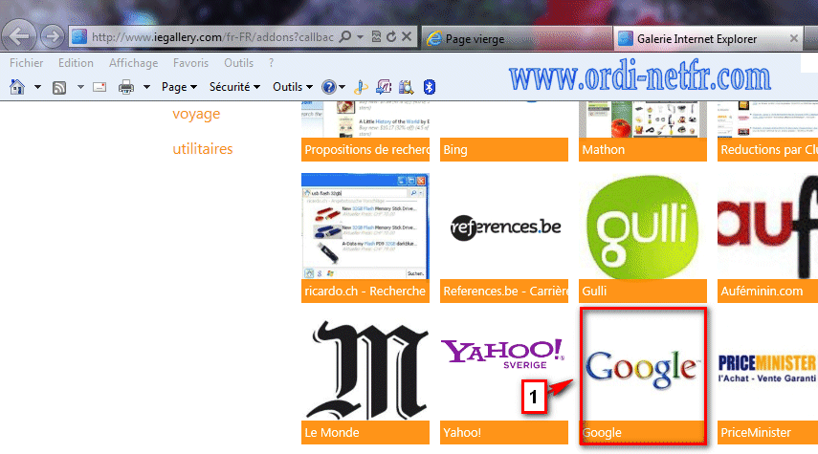
Task: Select the green Gulli logo thumbnail
Action: pos(643,227)
